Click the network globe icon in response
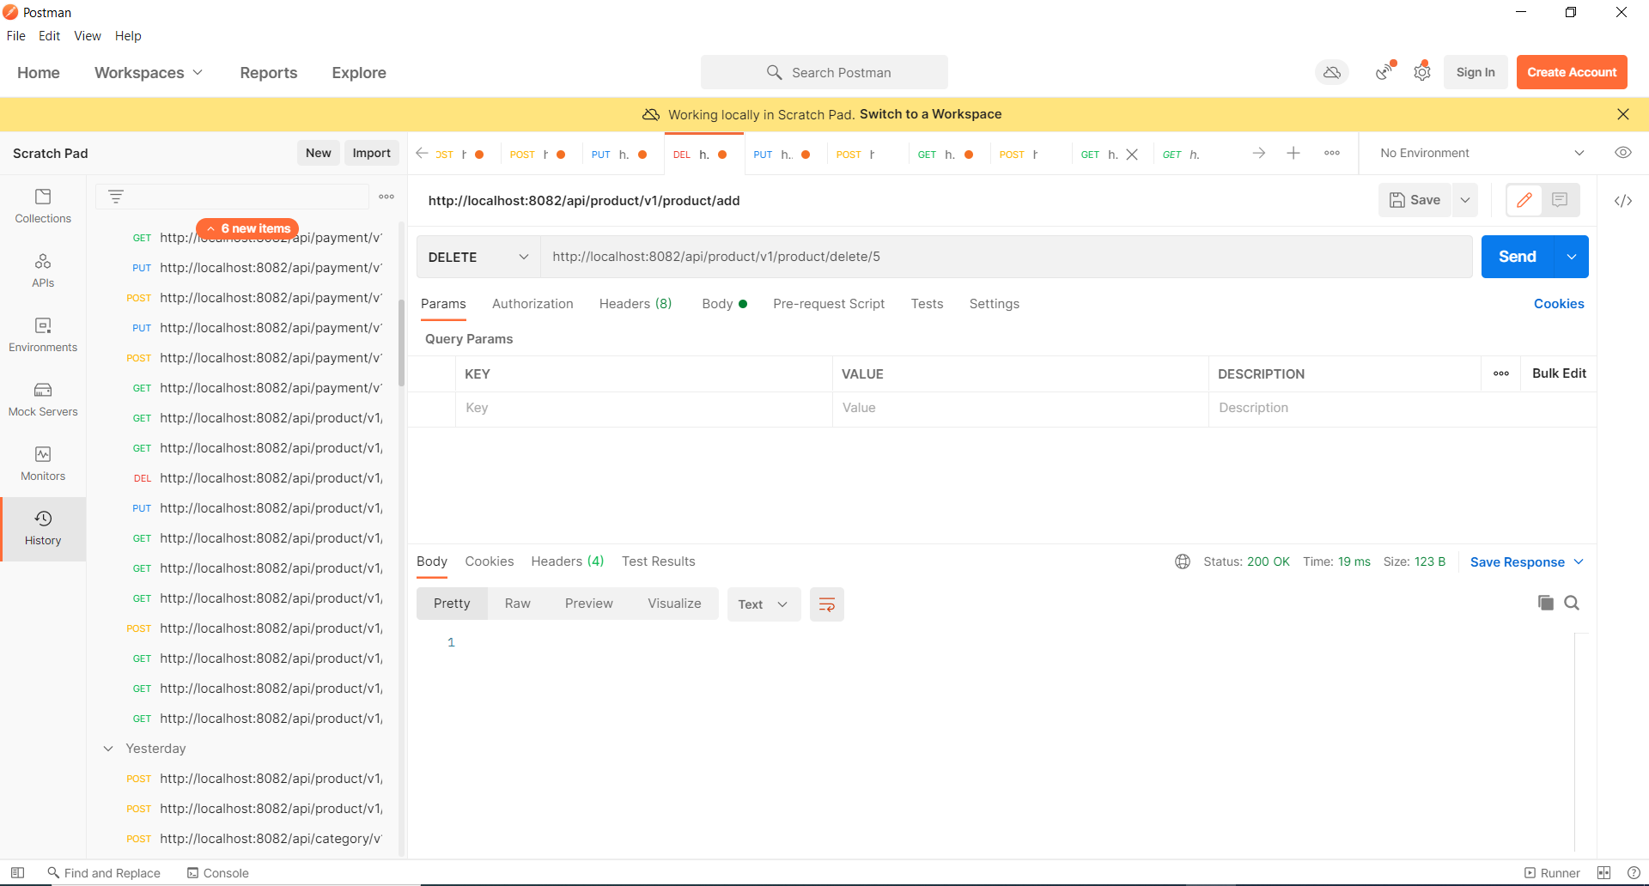The width and height of the screenshot is (1649, 886). pyautogui.click(x=1183, y=561)
